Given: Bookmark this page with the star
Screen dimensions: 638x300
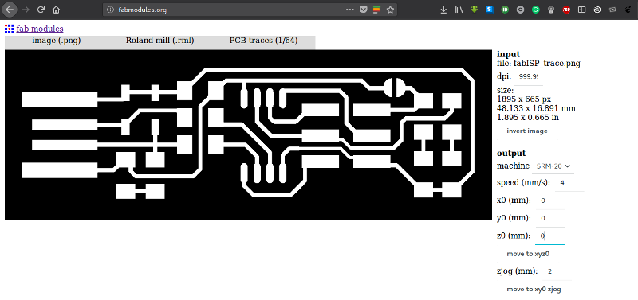Looking at the screenshot, I should (x=390, y=10).
